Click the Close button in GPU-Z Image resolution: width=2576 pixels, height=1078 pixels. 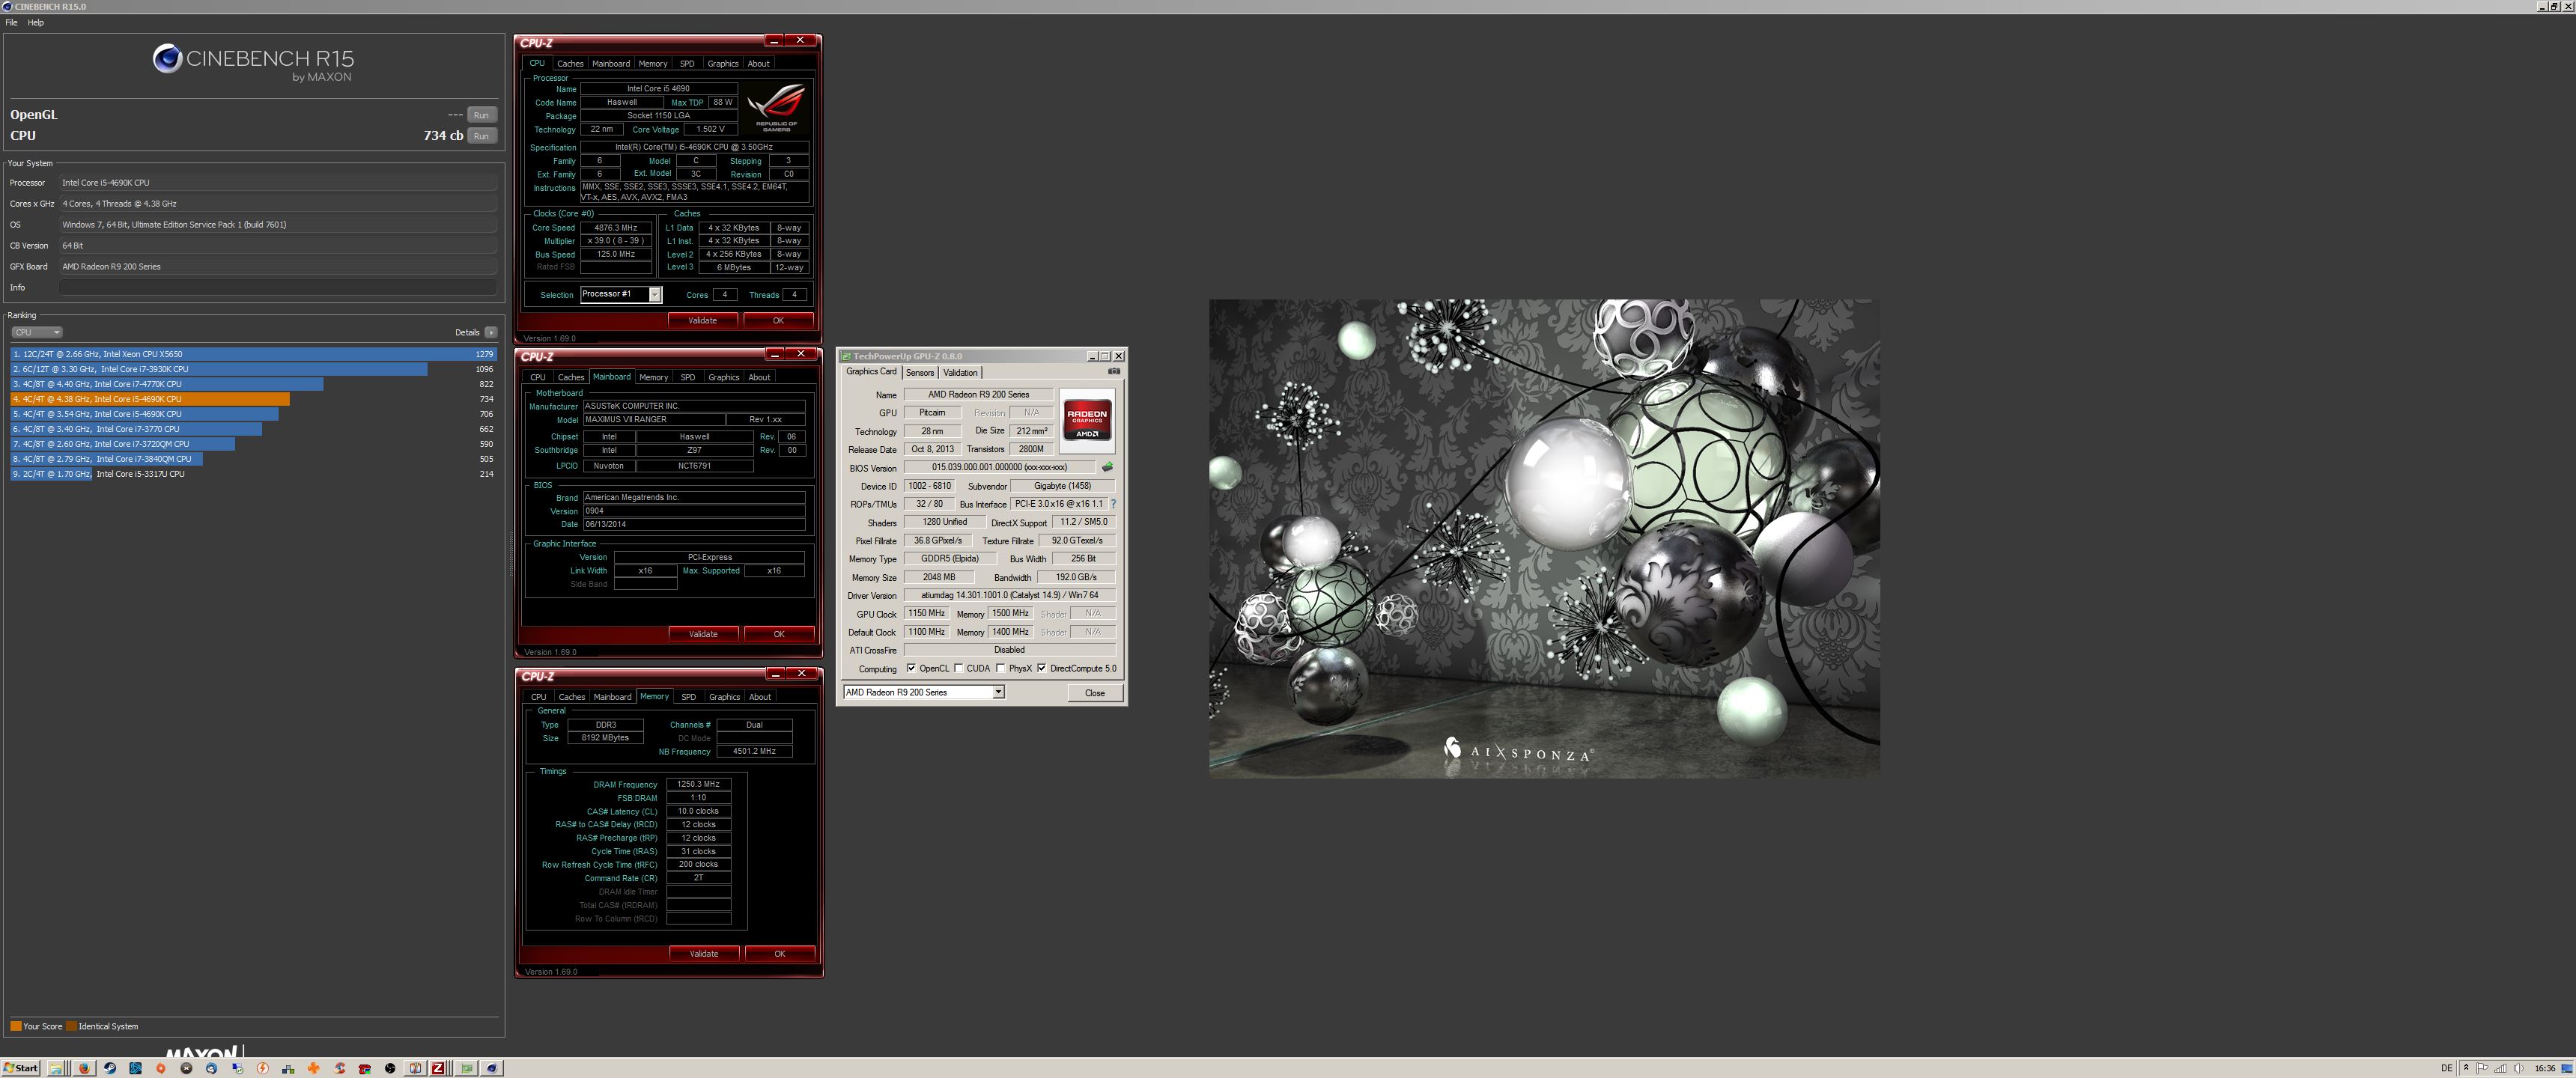pyautogui.click(x=1095, y=693)
